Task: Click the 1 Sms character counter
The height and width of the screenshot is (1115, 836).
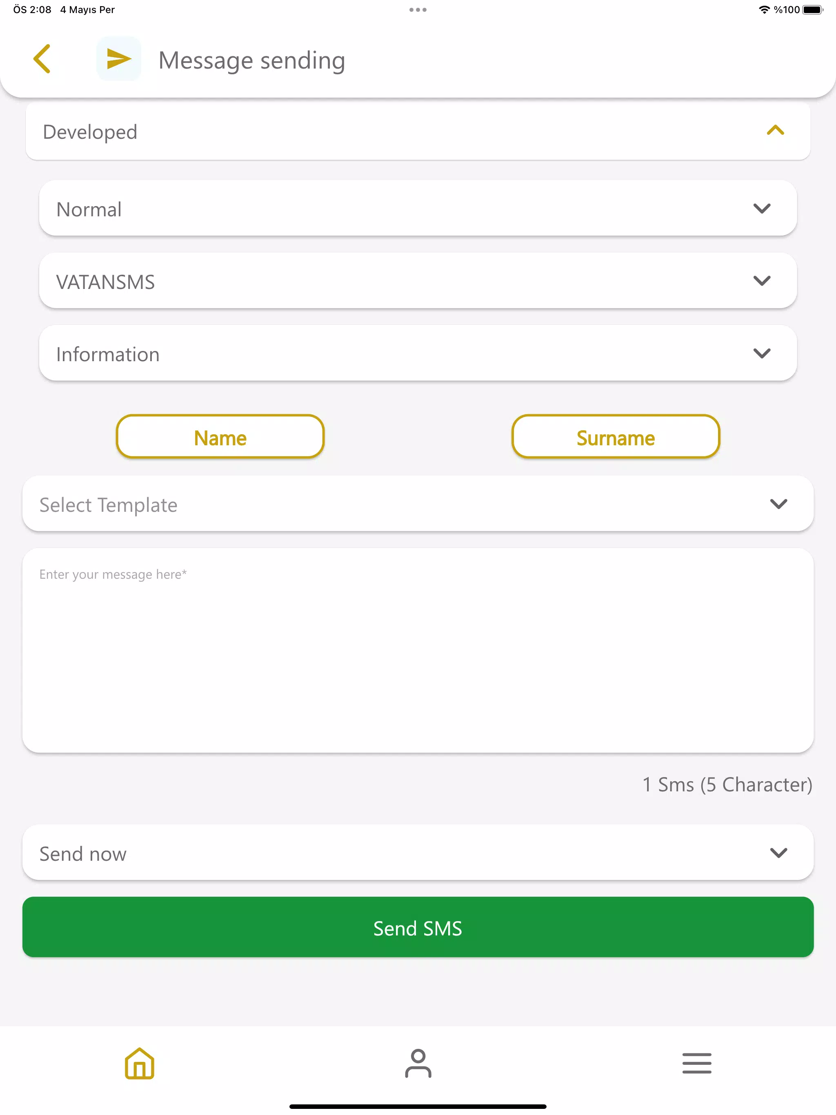Action: click(x=727, y=784)
